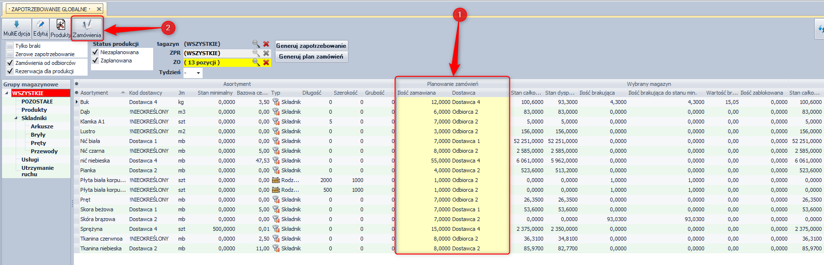Image resolution: width=824 pixels, height=265 pixels.
Task: Click Generuj zapotrzebowanie button
Action: (311, 46)
